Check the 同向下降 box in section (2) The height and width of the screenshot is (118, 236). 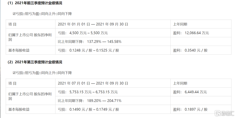tap(57, 73)
